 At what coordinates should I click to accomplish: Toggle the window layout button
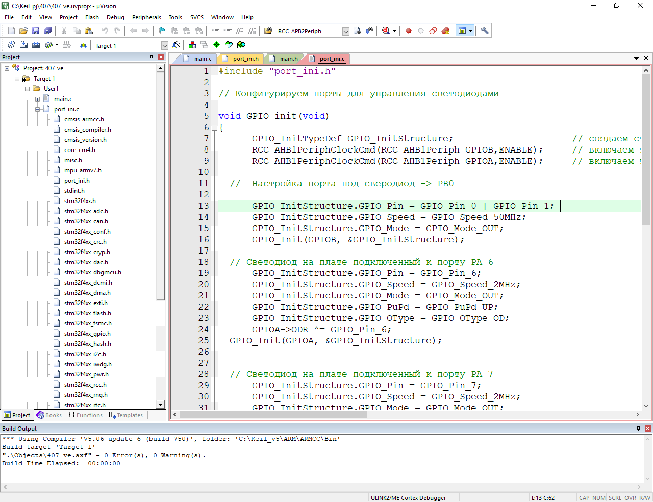point(462,31)
